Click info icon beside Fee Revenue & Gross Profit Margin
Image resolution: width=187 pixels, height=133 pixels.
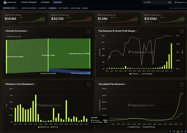(137, 31)
